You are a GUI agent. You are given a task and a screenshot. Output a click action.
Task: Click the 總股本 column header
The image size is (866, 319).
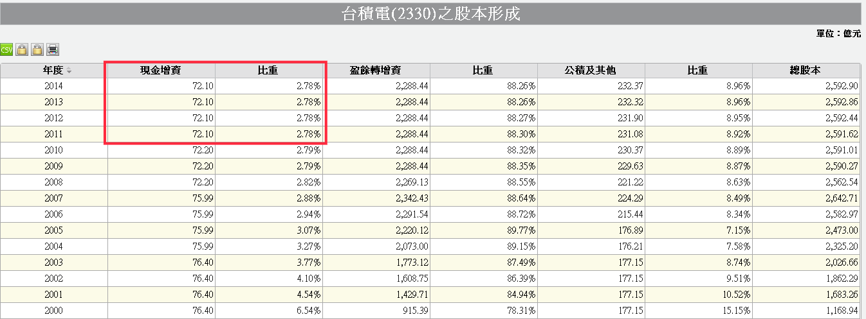806,70
